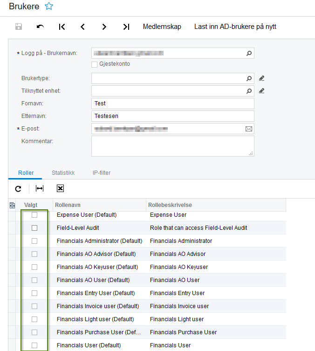Screen dimensions: 315x351
Task: Check the Field-Level Audit role
Action: (34, 228)
